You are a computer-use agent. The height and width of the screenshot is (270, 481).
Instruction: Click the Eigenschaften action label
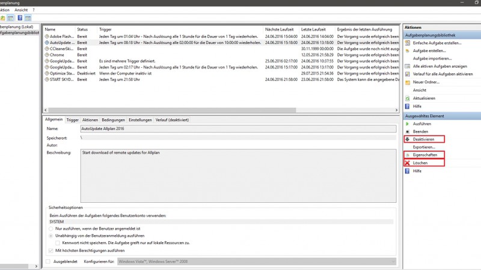tap(425, 155)
